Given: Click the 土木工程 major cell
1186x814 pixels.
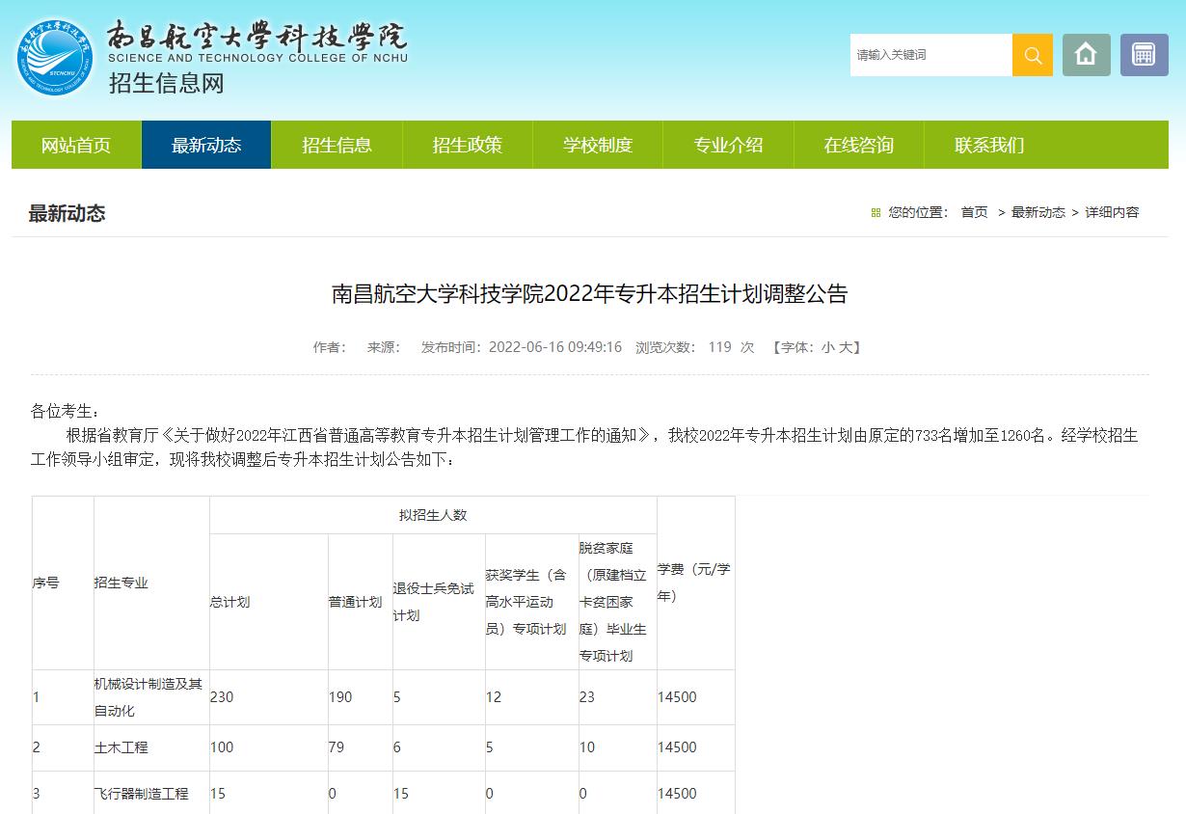Looking at the screenshot, I should click(151, 747).
